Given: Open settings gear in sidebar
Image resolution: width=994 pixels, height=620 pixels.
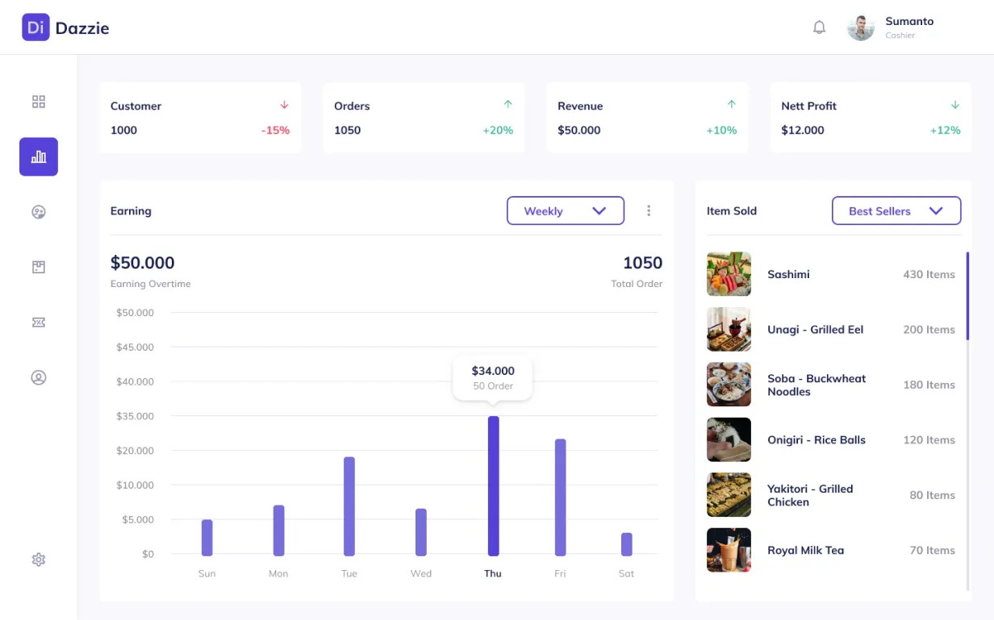Looking at the screenshot, I should (x=39, y=560).
